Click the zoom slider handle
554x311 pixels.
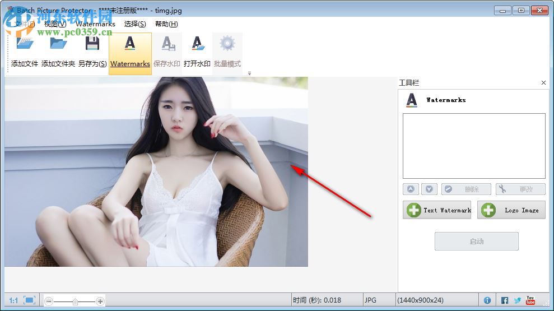point(75,301)
